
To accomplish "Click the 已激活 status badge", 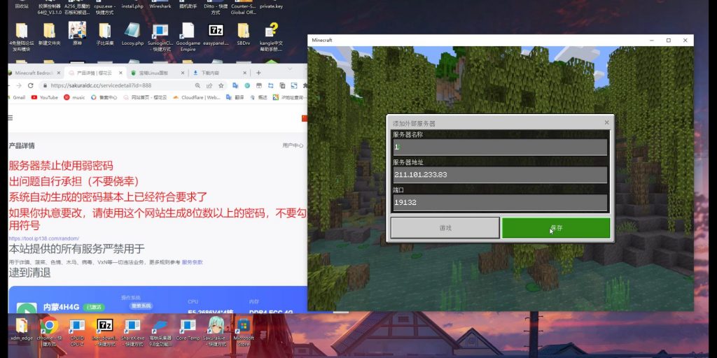I will click(x=95, y=308).
